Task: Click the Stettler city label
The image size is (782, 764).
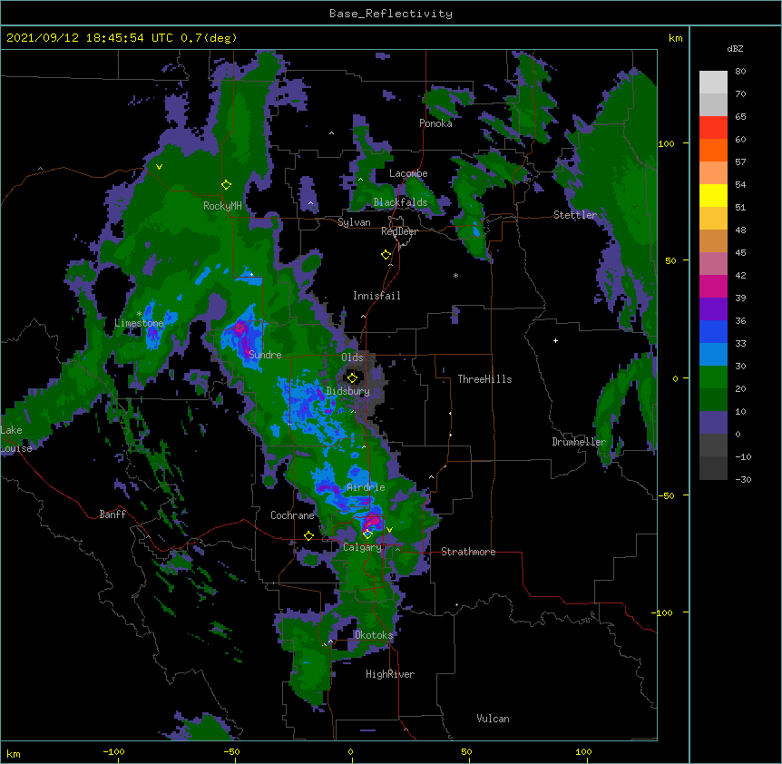Action: (575, 215)
